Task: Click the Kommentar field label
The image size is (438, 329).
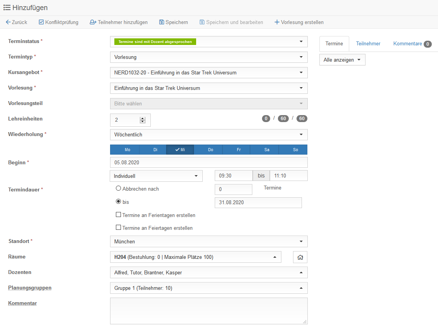Action: 22,303
